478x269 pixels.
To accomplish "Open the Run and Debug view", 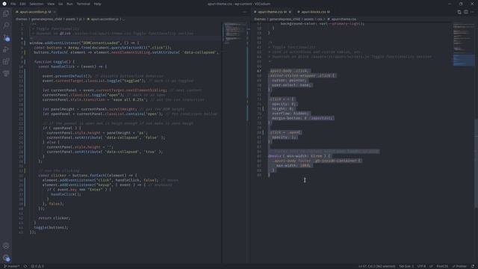I will pos(6,49).
